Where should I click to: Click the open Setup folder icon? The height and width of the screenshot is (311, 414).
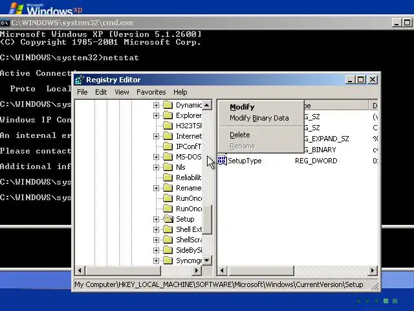pos(168,219)
